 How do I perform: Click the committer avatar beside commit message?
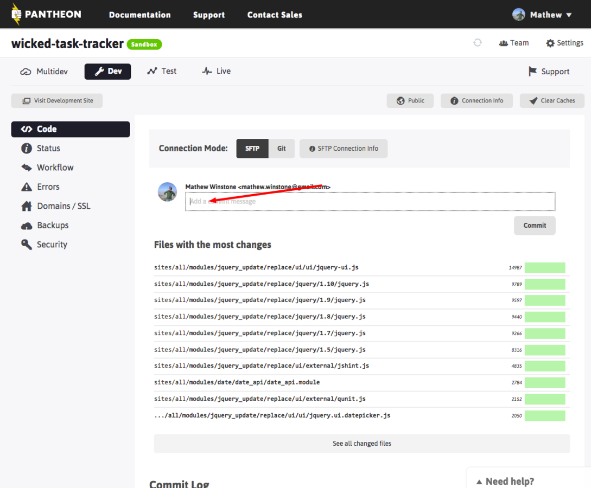point(167,192)
